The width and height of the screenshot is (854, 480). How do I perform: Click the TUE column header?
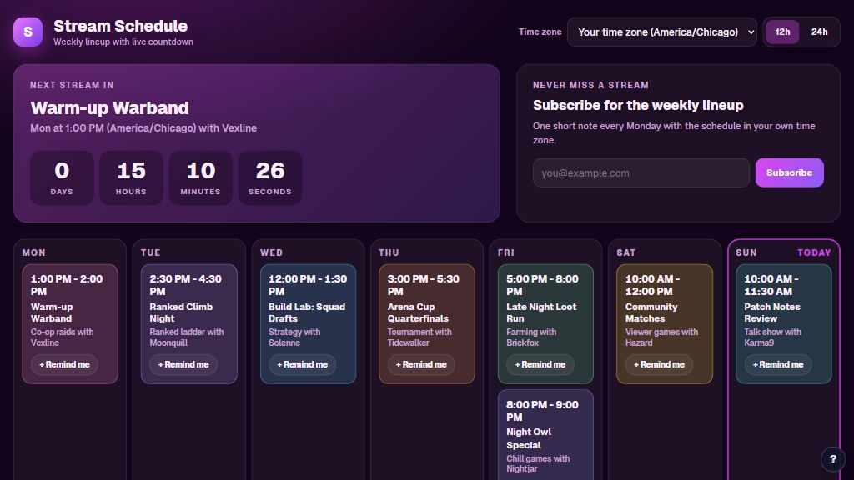point(151,252)
